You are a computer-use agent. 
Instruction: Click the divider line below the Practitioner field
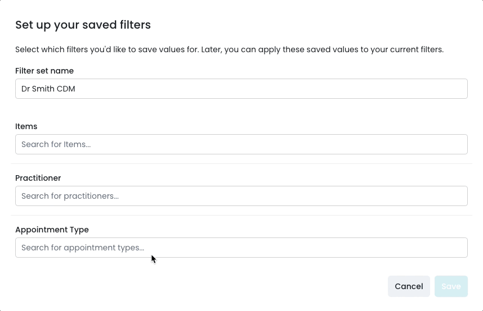pos(241,215)
